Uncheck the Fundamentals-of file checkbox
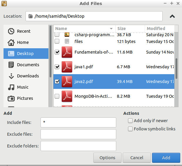The image size is (182, 166). (x=57, y=52)
